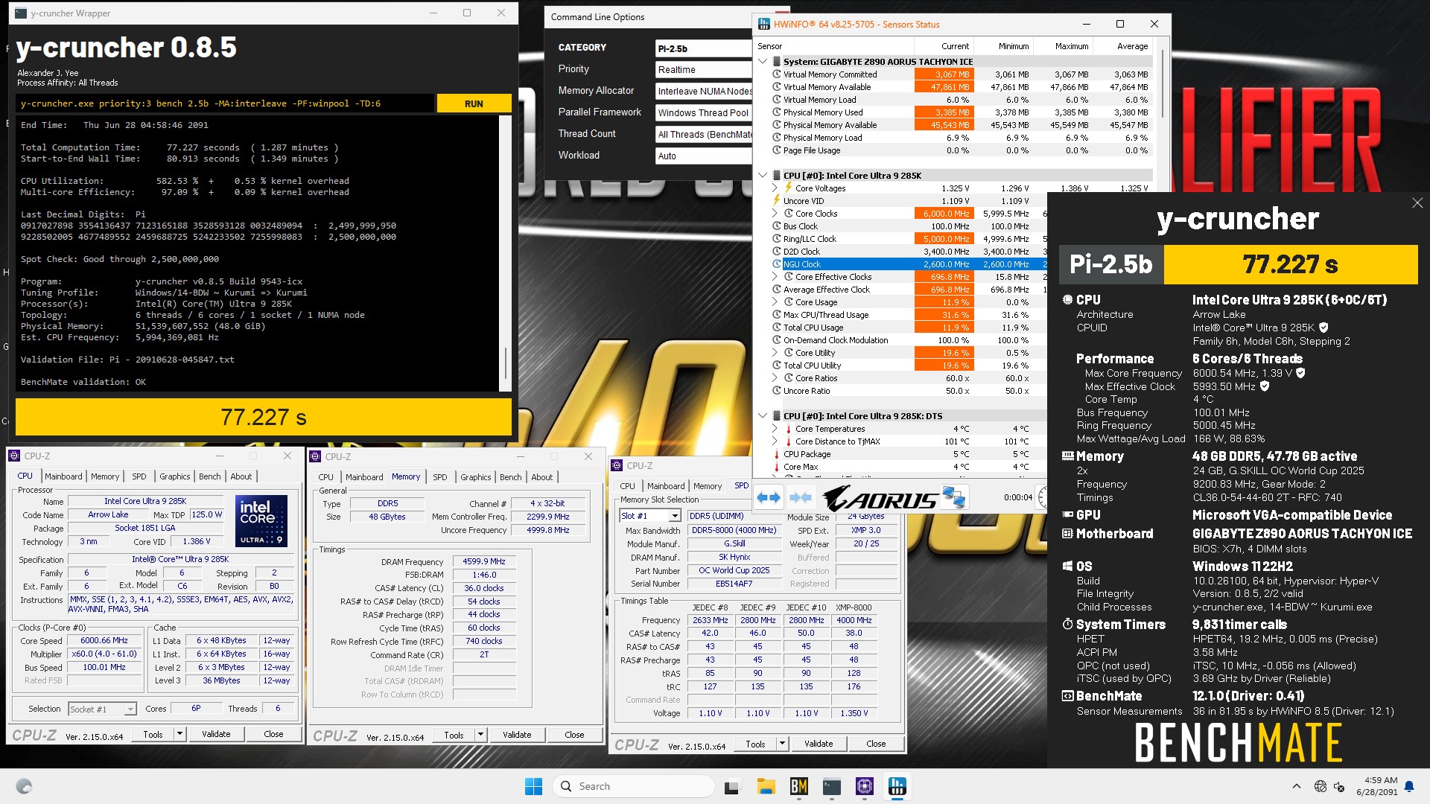The width and height of the screenshot is (1430, 804).
Task: Click Tools button in CPU-Z SPD window
Action: click(x=755, y=744)
